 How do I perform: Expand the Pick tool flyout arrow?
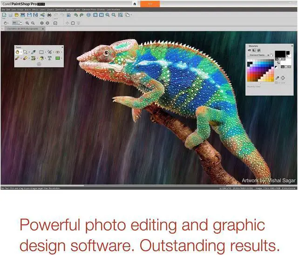(x=29, y=52)
